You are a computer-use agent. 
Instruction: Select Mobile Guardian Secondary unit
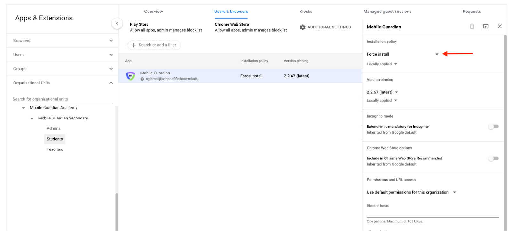tap(63, 118)
